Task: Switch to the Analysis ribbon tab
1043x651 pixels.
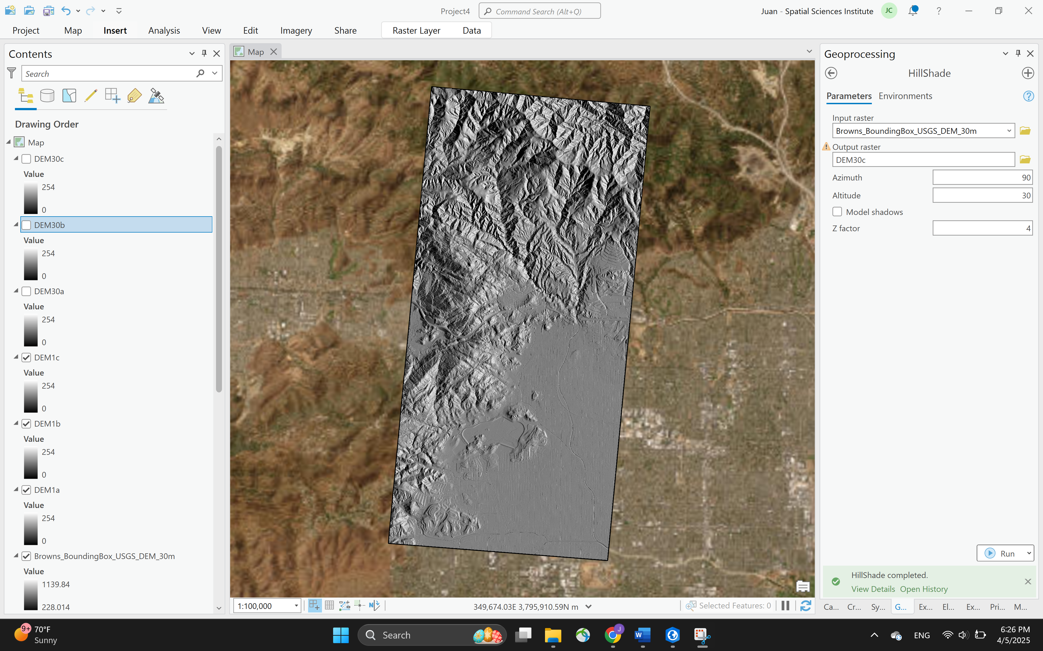Action: 164,31
